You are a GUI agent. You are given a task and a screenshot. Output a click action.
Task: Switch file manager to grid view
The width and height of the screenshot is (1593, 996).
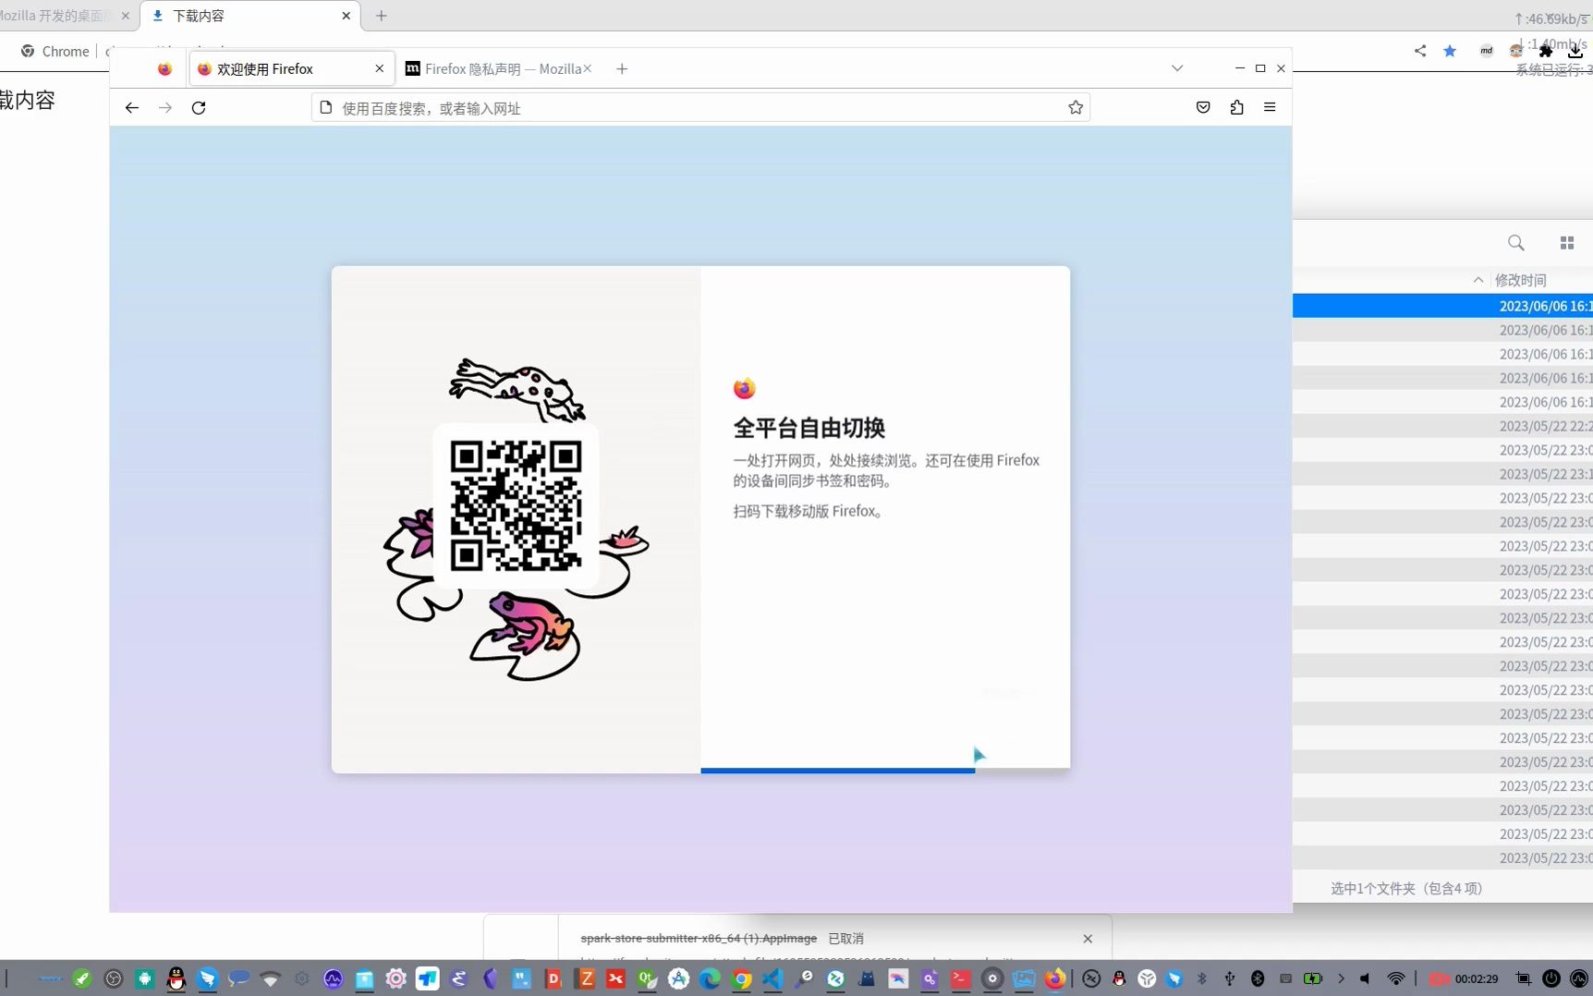click(x=1567, y=243)
